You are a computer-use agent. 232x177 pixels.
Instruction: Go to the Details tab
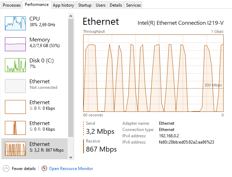116,5
